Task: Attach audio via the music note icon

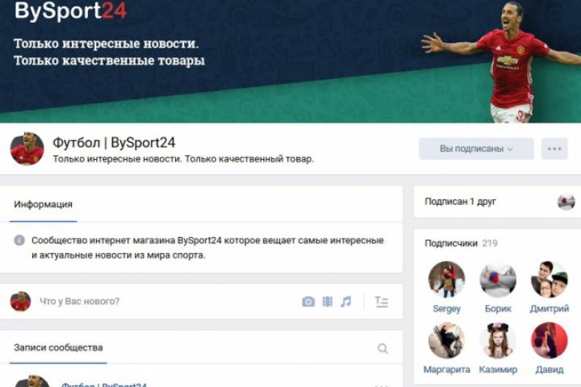Action: 346,302
